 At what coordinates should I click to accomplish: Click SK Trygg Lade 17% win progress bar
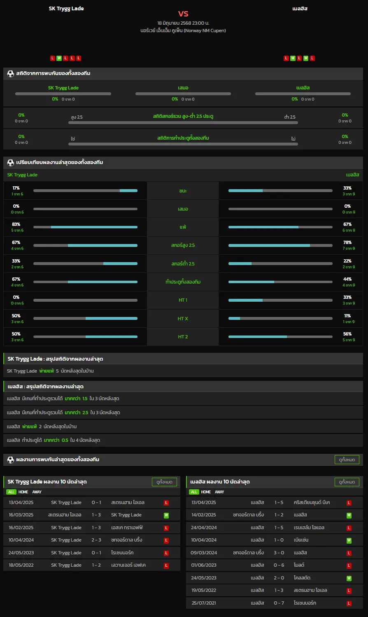pyautogui.click(x=85, y=191)
